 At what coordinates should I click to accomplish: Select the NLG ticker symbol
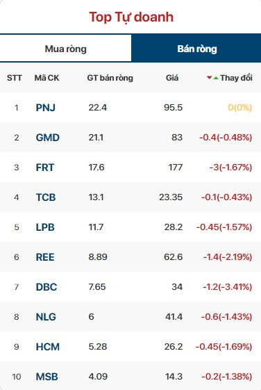pos(46,316)
